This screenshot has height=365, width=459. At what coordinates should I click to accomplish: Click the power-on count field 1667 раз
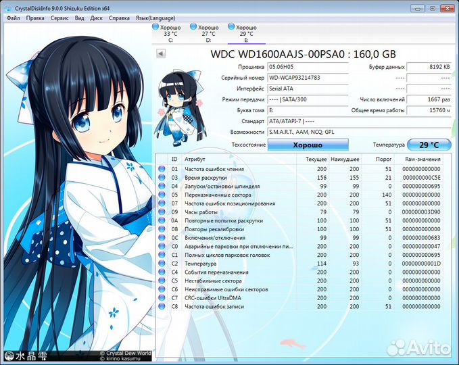[x=429, y=99]
